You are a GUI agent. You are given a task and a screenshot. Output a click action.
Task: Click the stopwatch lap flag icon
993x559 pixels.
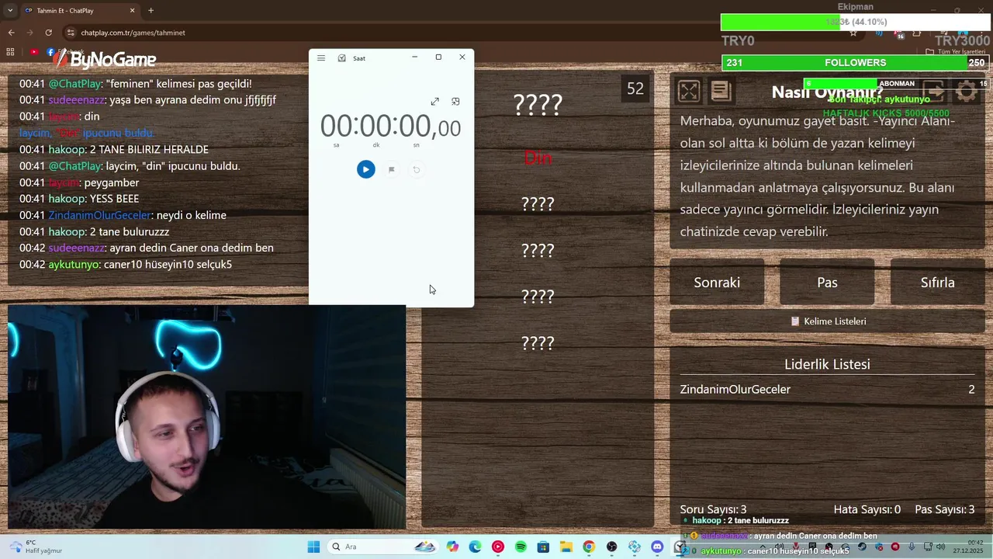[392, 169]
